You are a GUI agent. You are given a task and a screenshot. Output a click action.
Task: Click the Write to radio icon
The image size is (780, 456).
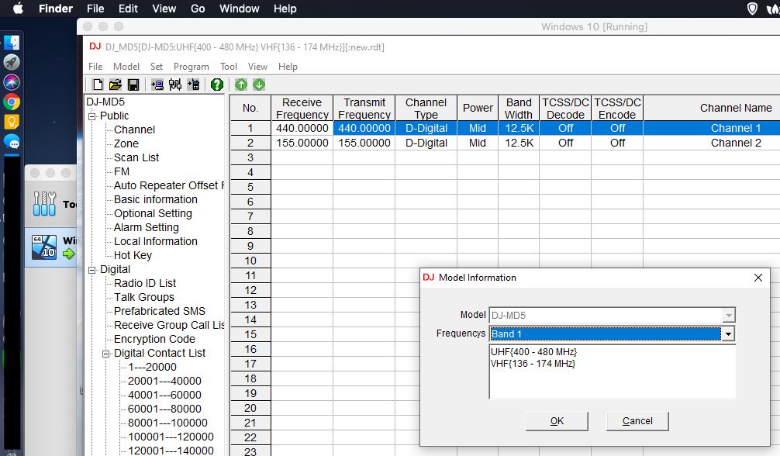pyautogui.click(x=193, y=85)
